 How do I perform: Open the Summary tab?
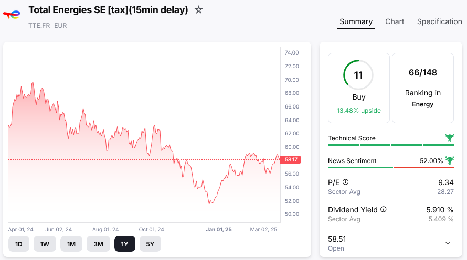(356, 21)
